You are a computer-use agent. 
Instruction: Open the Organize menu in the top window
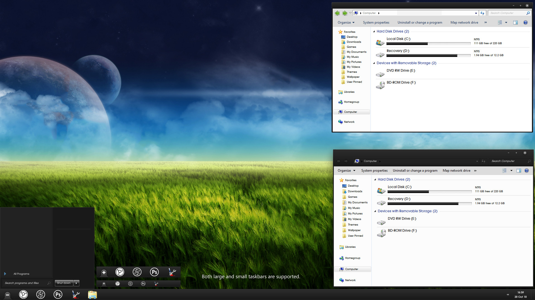point(346,22)
